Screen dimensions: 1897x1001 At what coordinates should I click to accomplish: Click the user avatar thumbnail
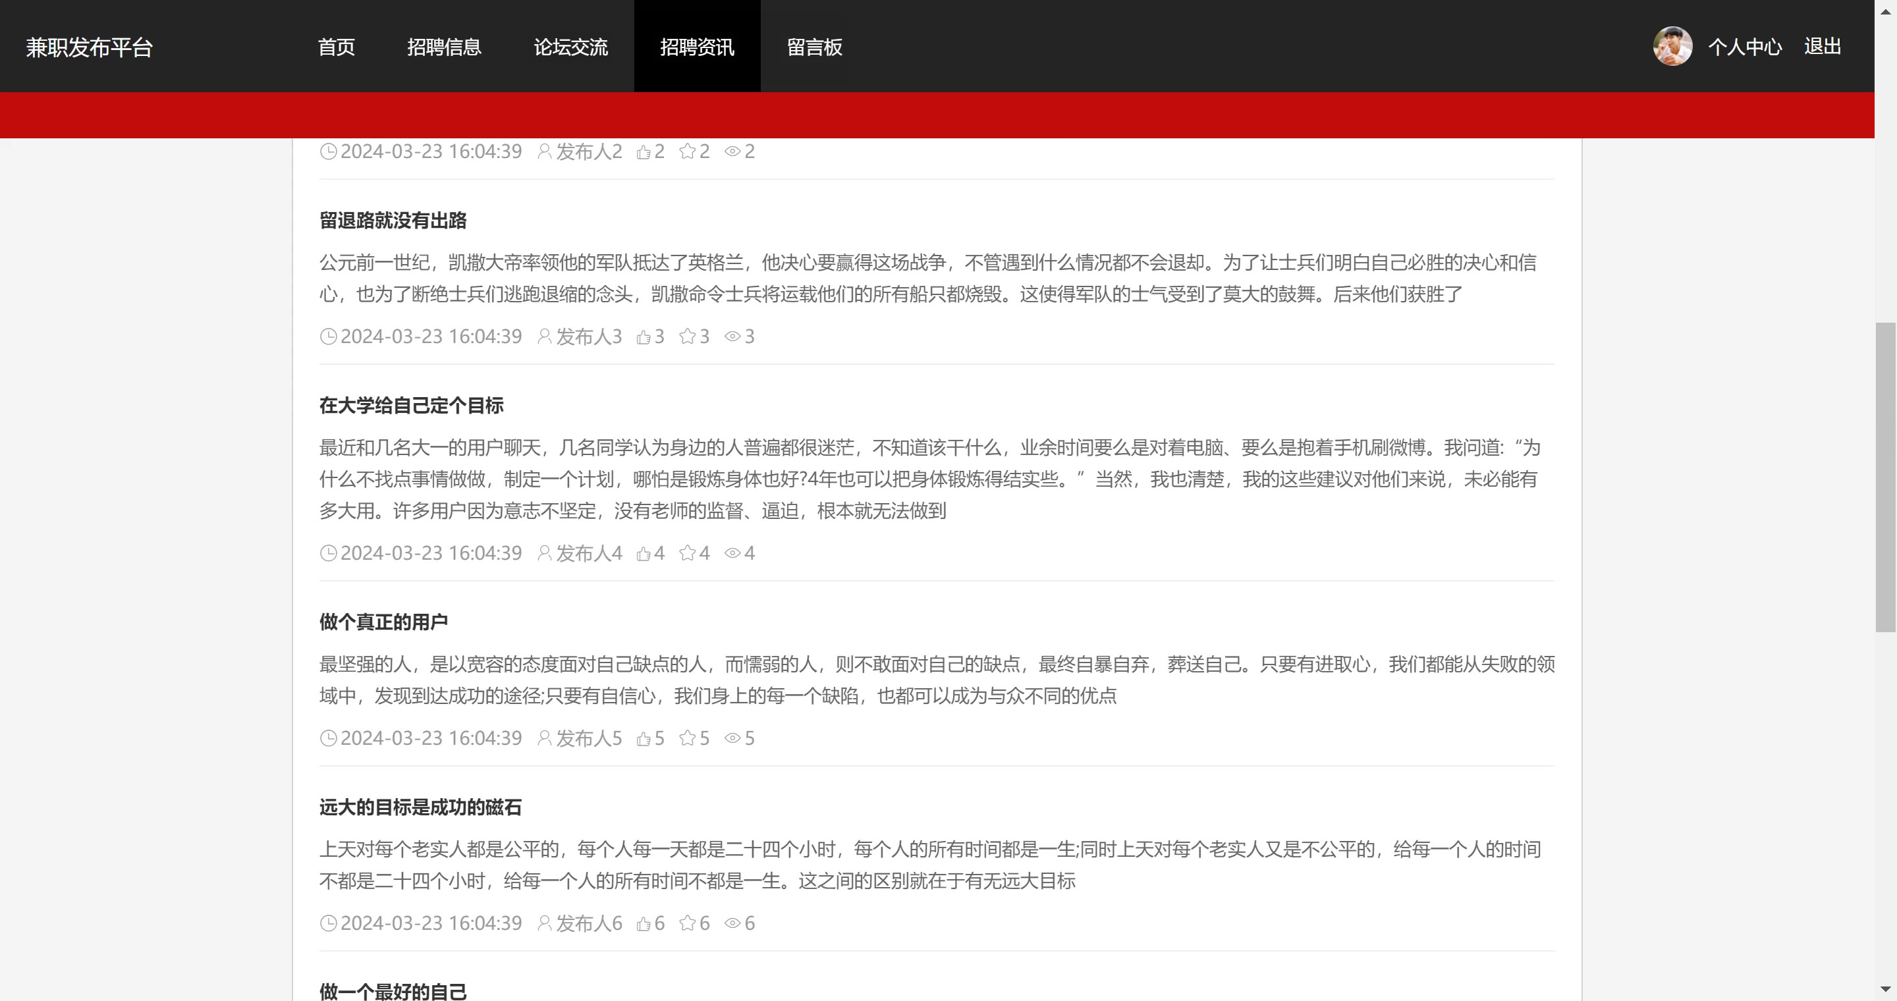(x=1672, y=46)
